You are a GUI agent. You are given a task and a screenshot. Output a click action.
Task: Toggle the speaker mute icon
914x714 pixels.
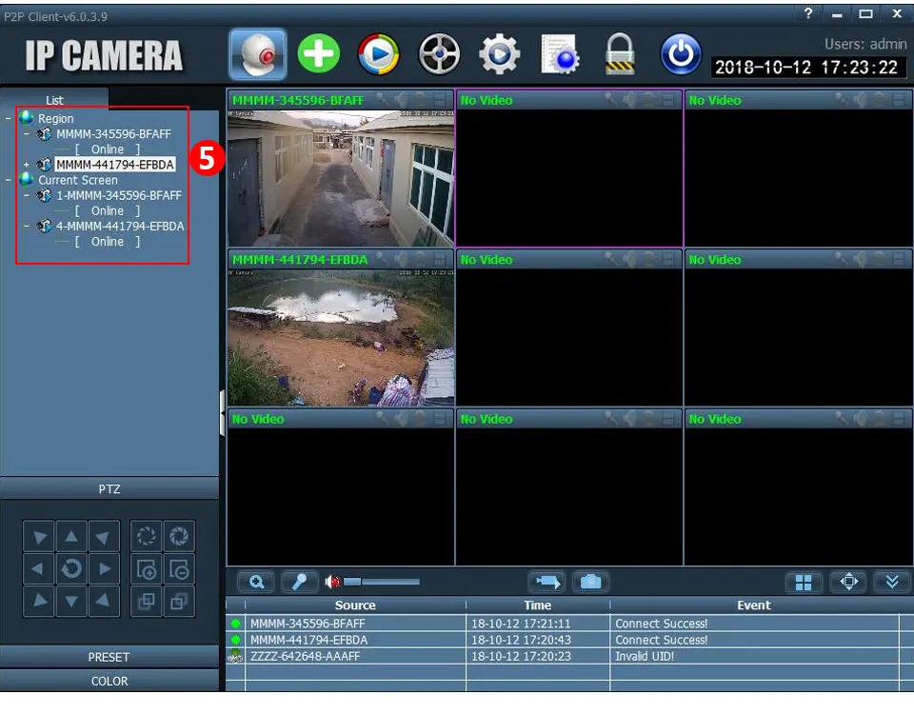[x=332, y=582]
